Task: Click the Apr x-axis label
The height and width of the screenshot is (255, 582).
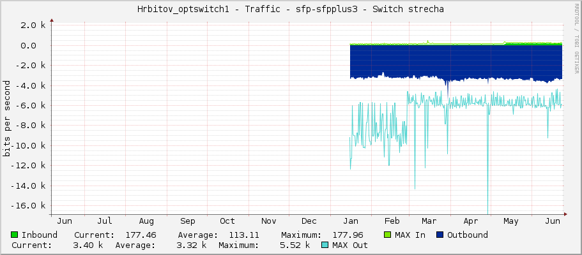Action: click(x=471, y=222)
